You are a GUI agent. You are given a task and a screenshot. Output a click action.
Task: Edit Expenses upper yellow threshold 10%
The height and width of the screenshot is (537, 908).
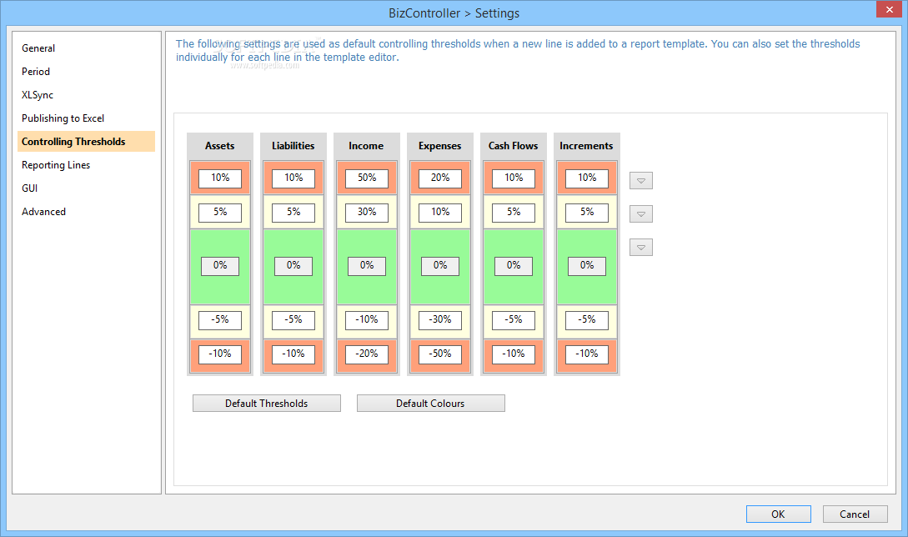[440, 213]
